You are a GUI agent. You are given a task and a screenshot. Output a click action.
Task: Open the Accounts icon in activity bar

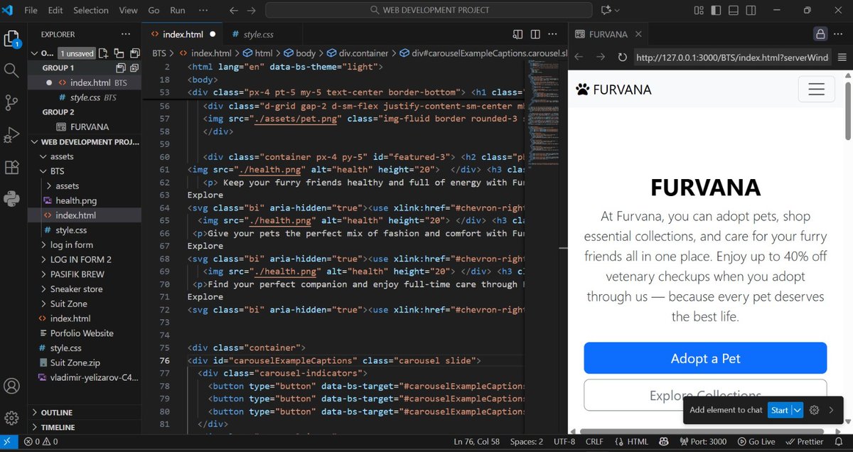tap(11, 387)
